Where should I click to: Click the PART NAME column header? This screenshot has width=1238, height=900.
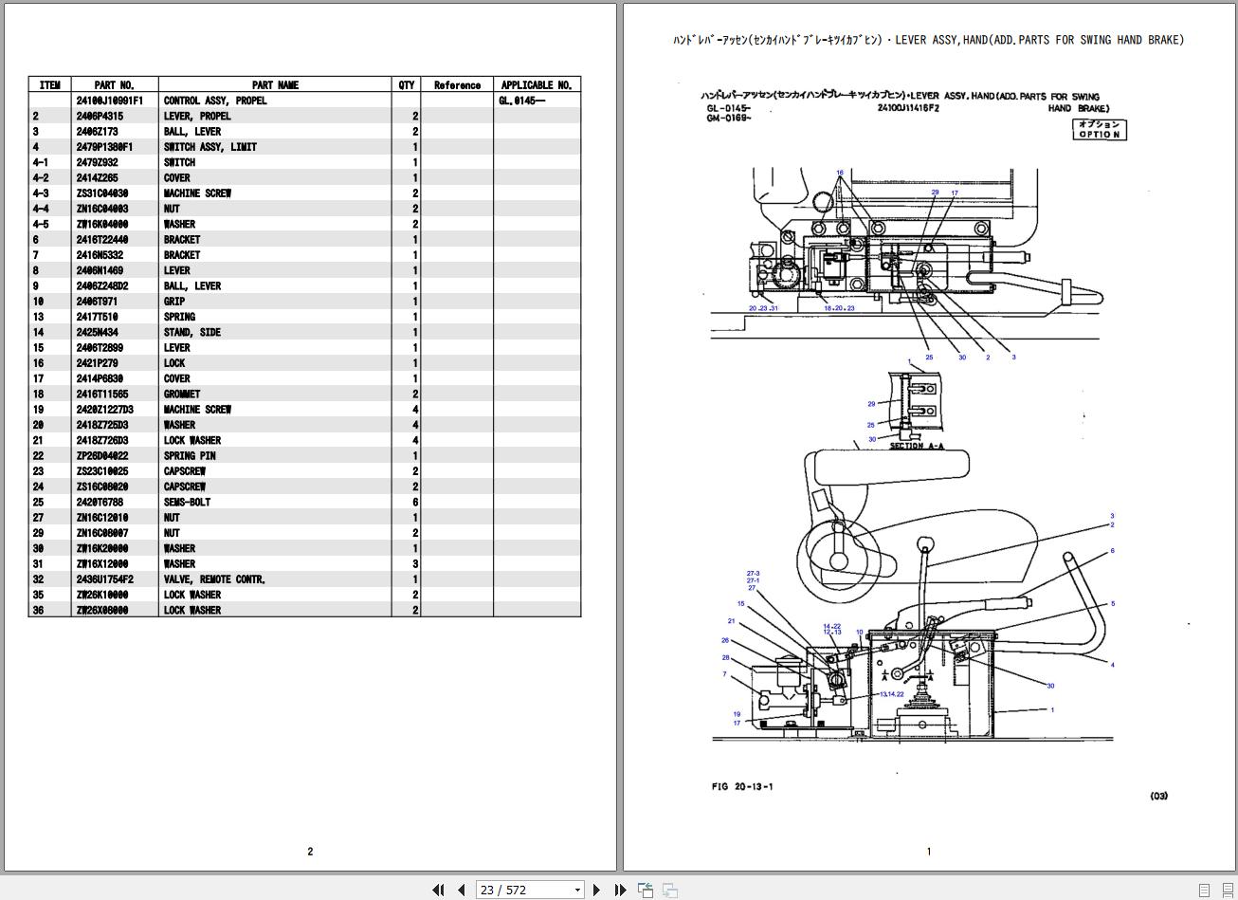pyautogui.click(x=275, y=84)
